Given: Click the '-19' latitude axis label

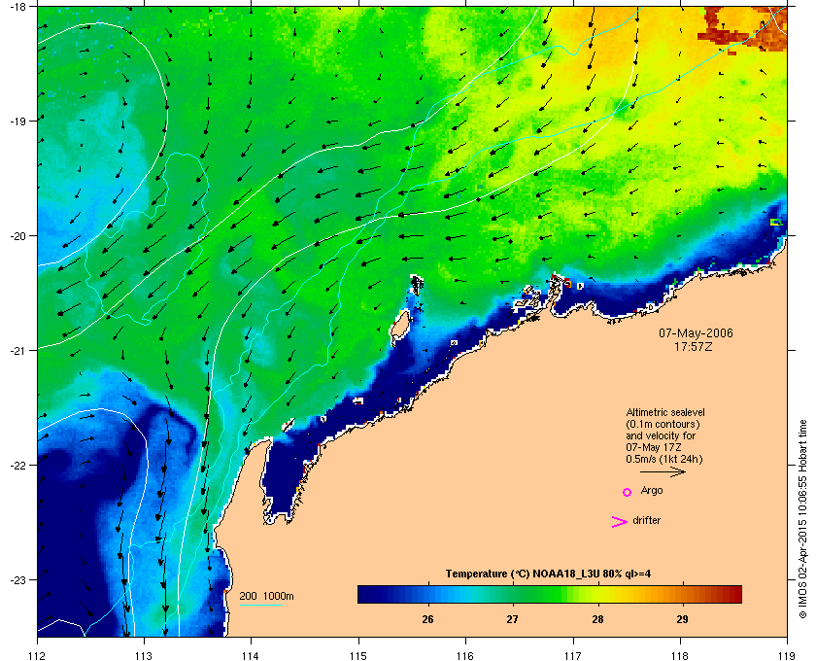Looking at the screenshot, I should coord(17,122).
